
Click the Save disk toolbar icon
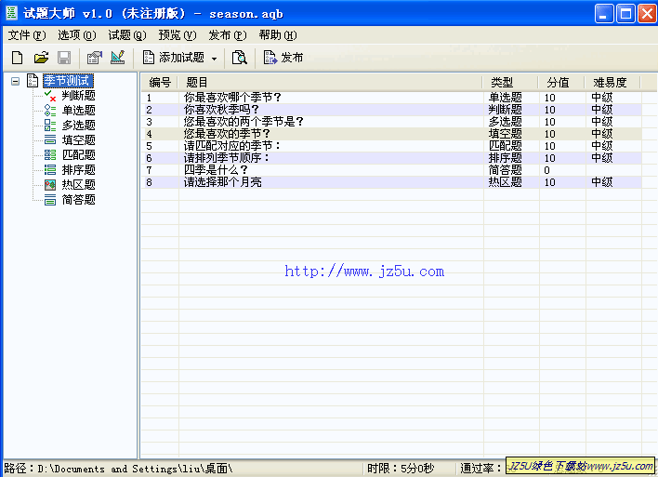pos(64,58)
